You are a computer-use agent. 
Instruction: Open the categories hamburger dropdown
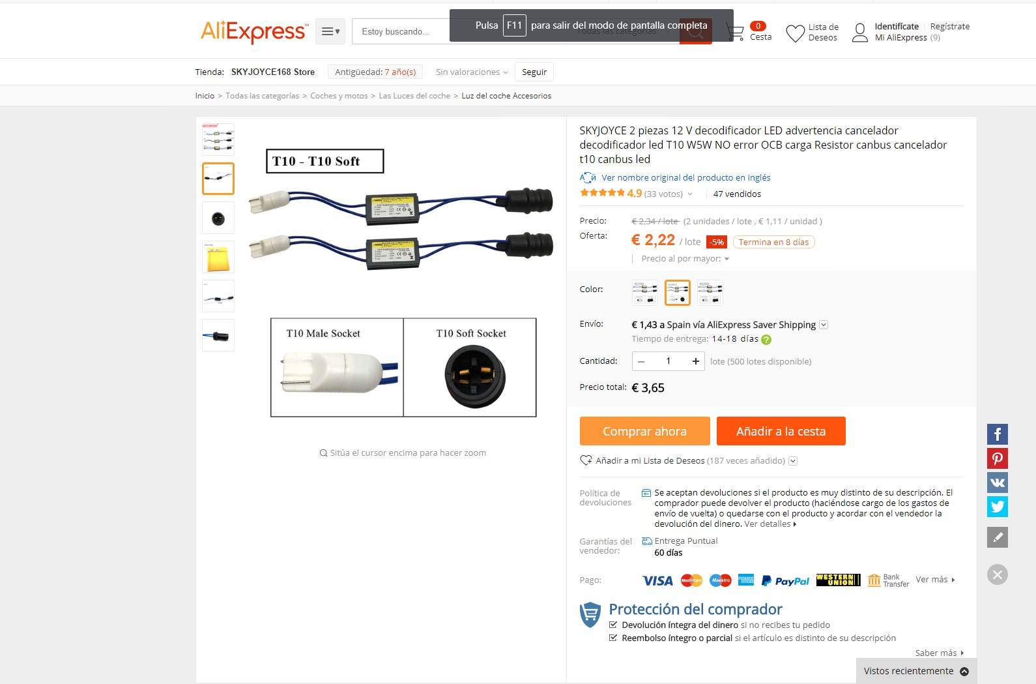pyautogui.click(x=330, y=31)
